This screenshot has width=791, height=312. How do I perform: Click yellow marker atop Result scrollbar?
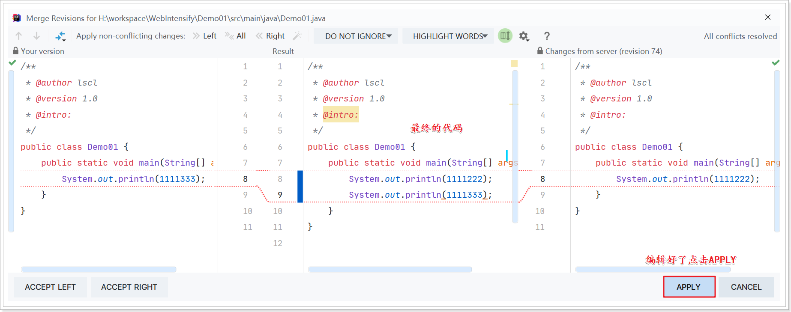pos(514,63)
